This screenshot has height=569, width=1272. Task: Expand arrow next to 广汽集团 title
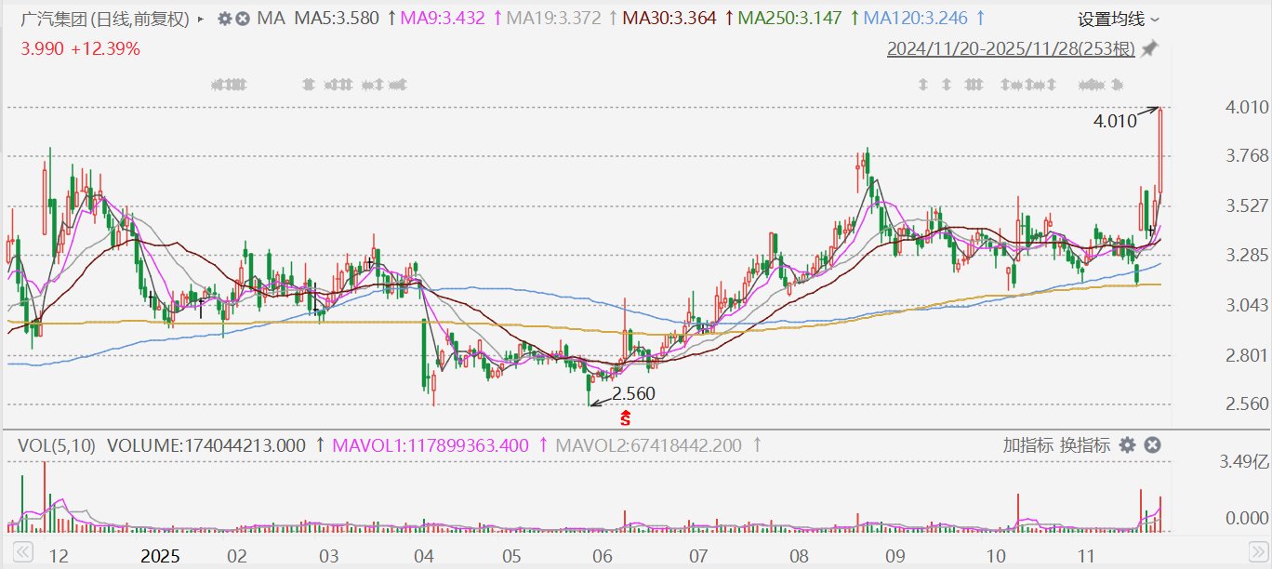[202, 19]
